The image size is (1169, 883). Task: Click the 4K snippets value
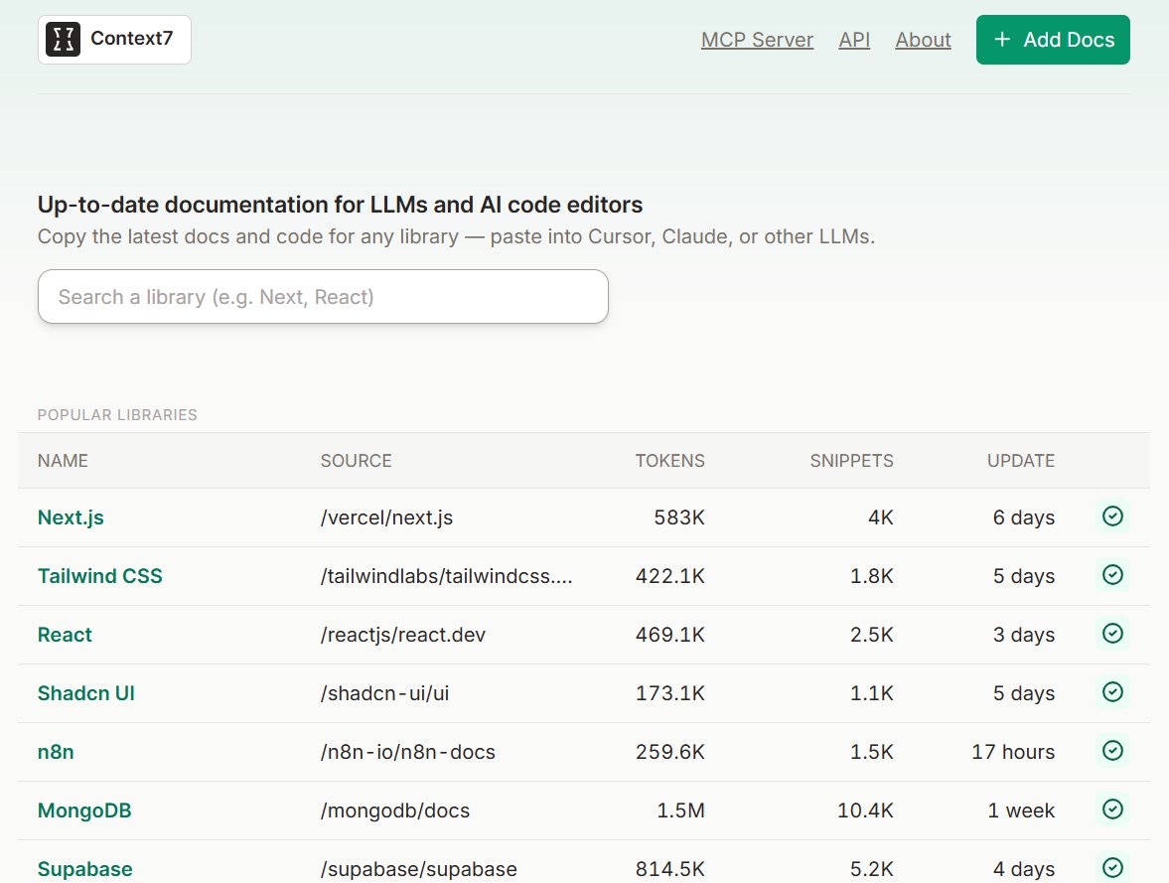881,517
